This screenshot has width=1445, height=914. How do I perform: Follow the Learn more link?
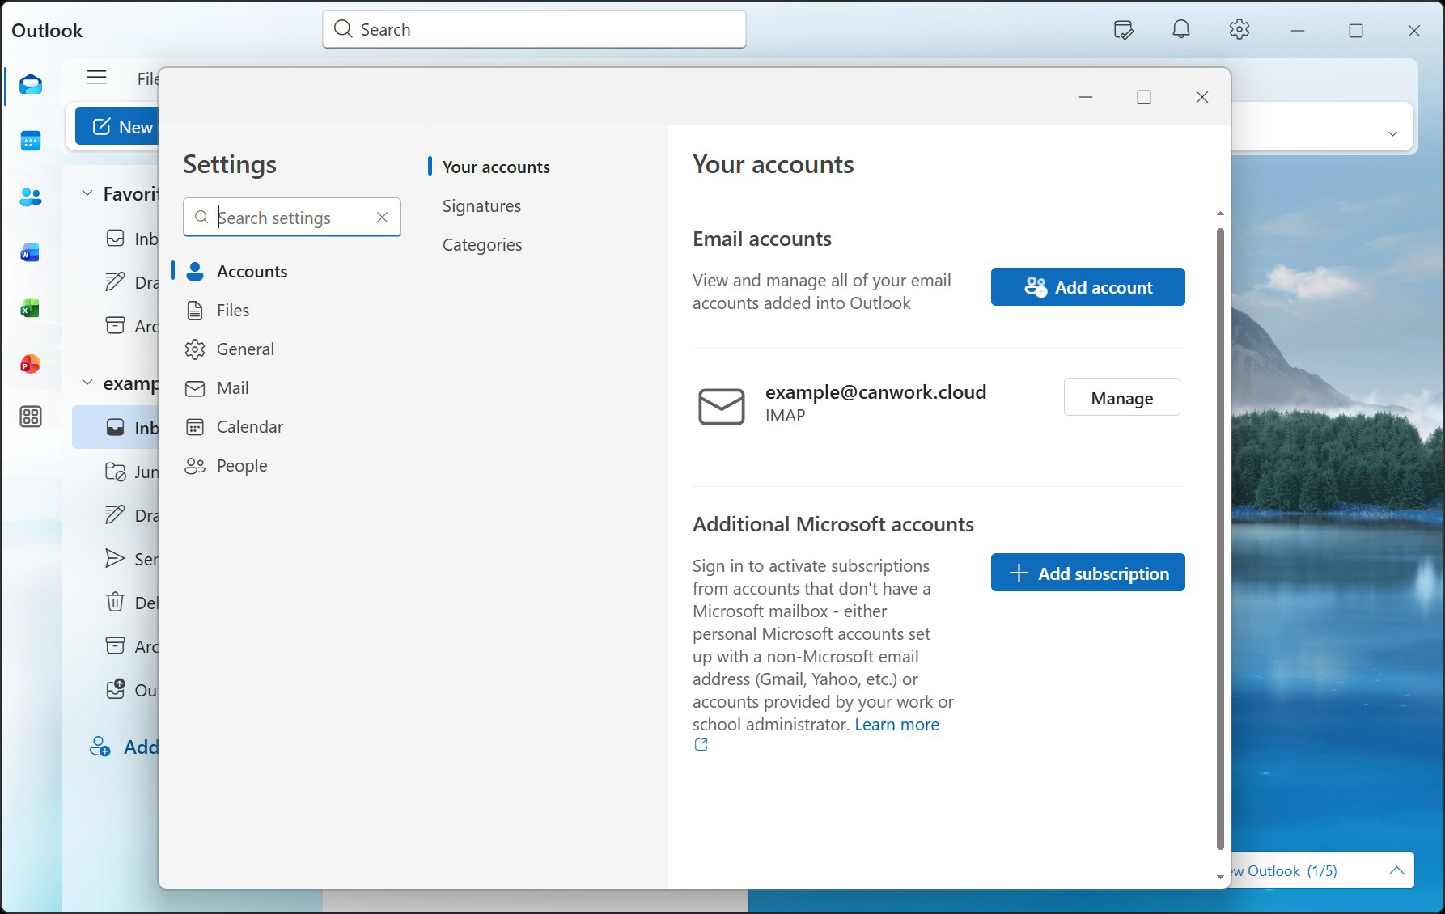tap(896, 725)
